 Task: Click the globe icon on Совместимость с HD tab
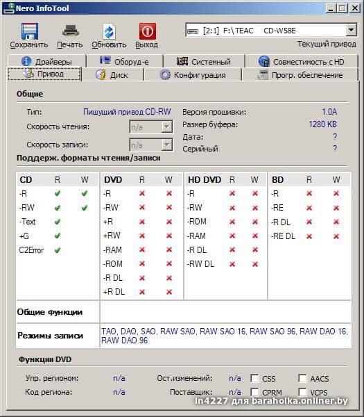(264, 61)
